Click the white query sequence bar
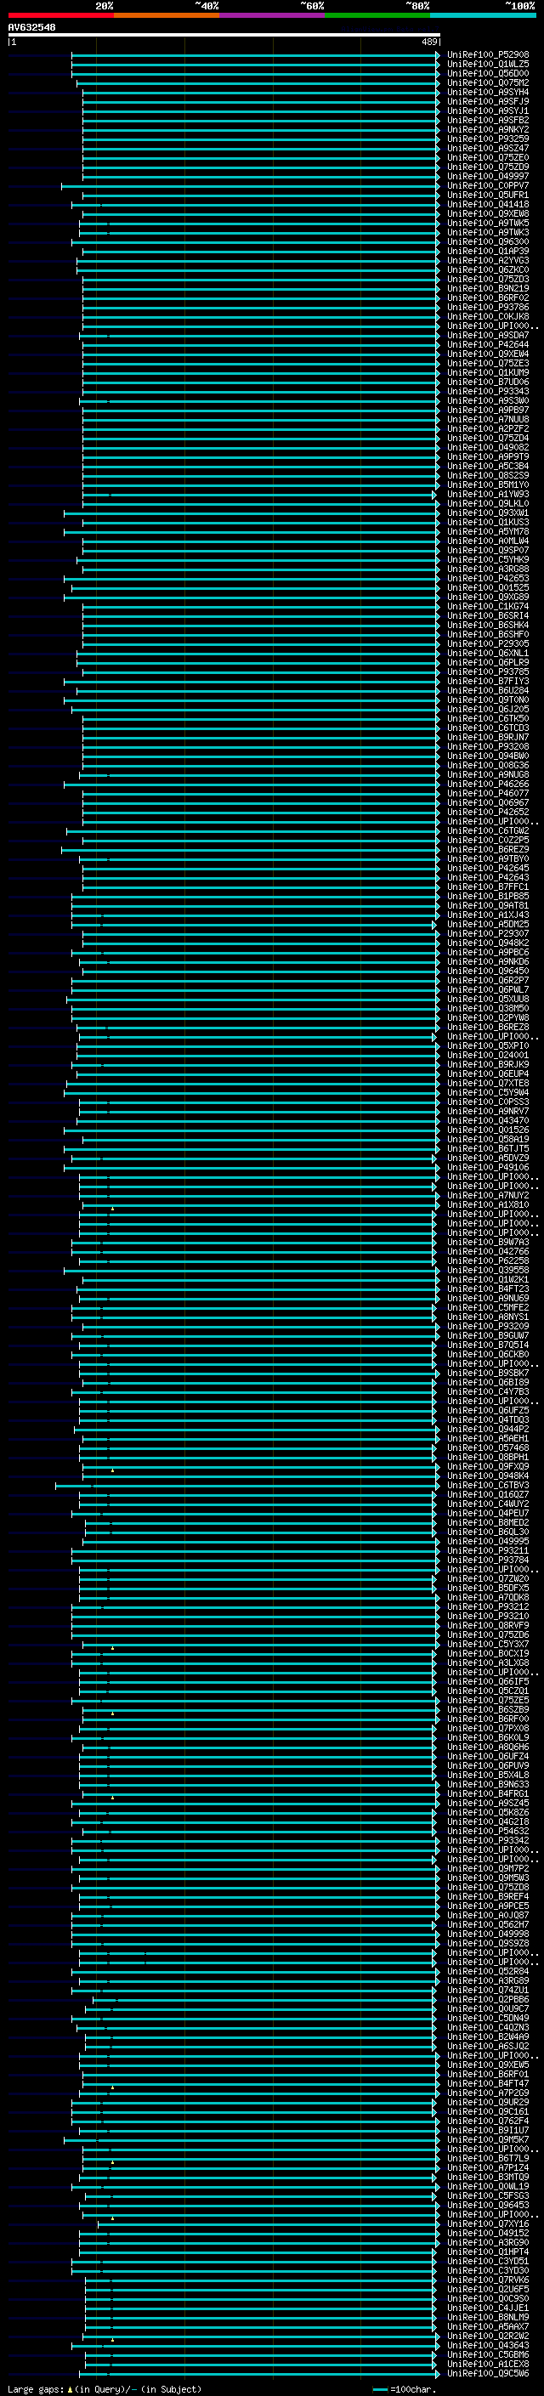Screen dimensions: 544x2396 pos(224,34)
